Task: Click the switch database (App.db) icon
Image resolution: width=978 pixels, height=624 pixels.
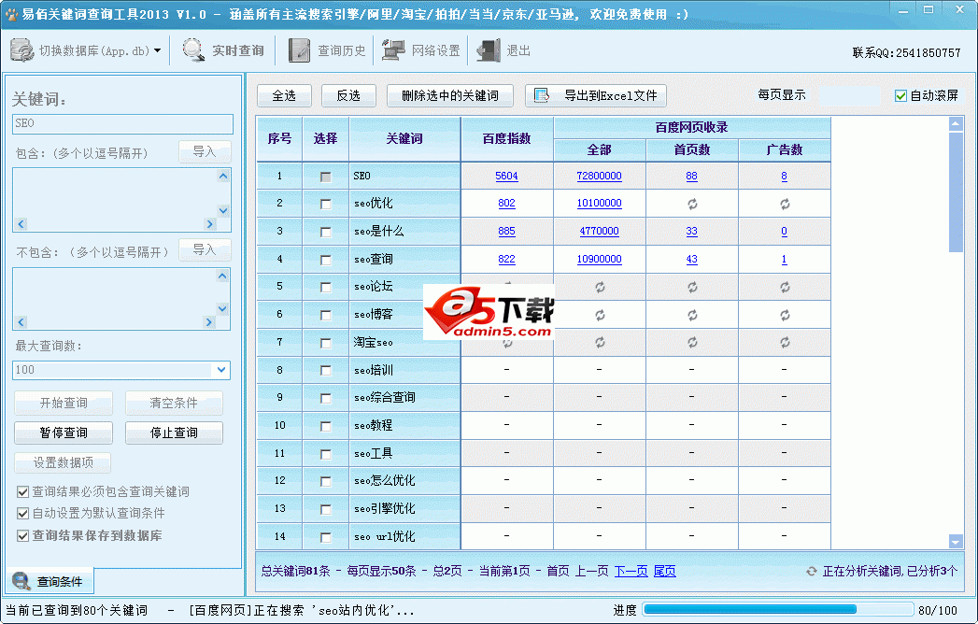Action: click(22, 50)
